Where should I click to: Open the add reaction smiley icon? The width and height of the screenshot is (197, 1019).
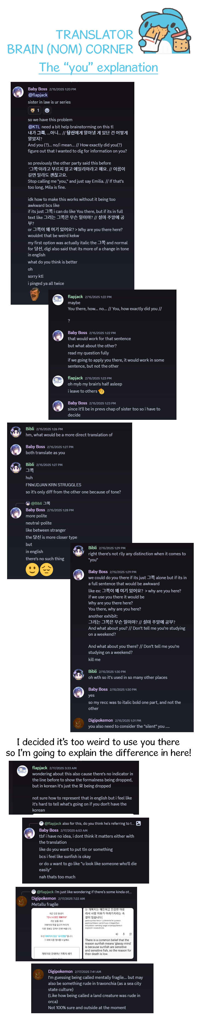47,110
